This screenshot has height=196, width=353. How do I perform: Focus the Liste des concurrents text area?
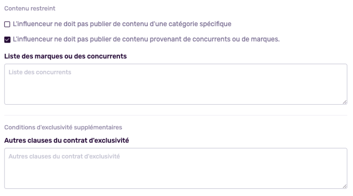click(x=175, y=84)
